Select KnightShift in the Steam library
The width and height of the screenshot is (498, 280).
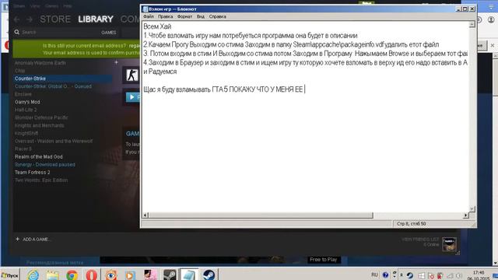pos(26,133)
